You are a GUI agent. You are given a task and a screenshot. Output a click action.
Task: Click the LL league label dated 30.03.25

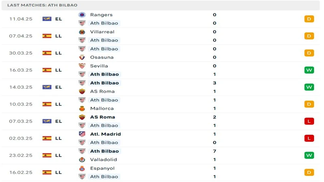(x=59, y=53)
